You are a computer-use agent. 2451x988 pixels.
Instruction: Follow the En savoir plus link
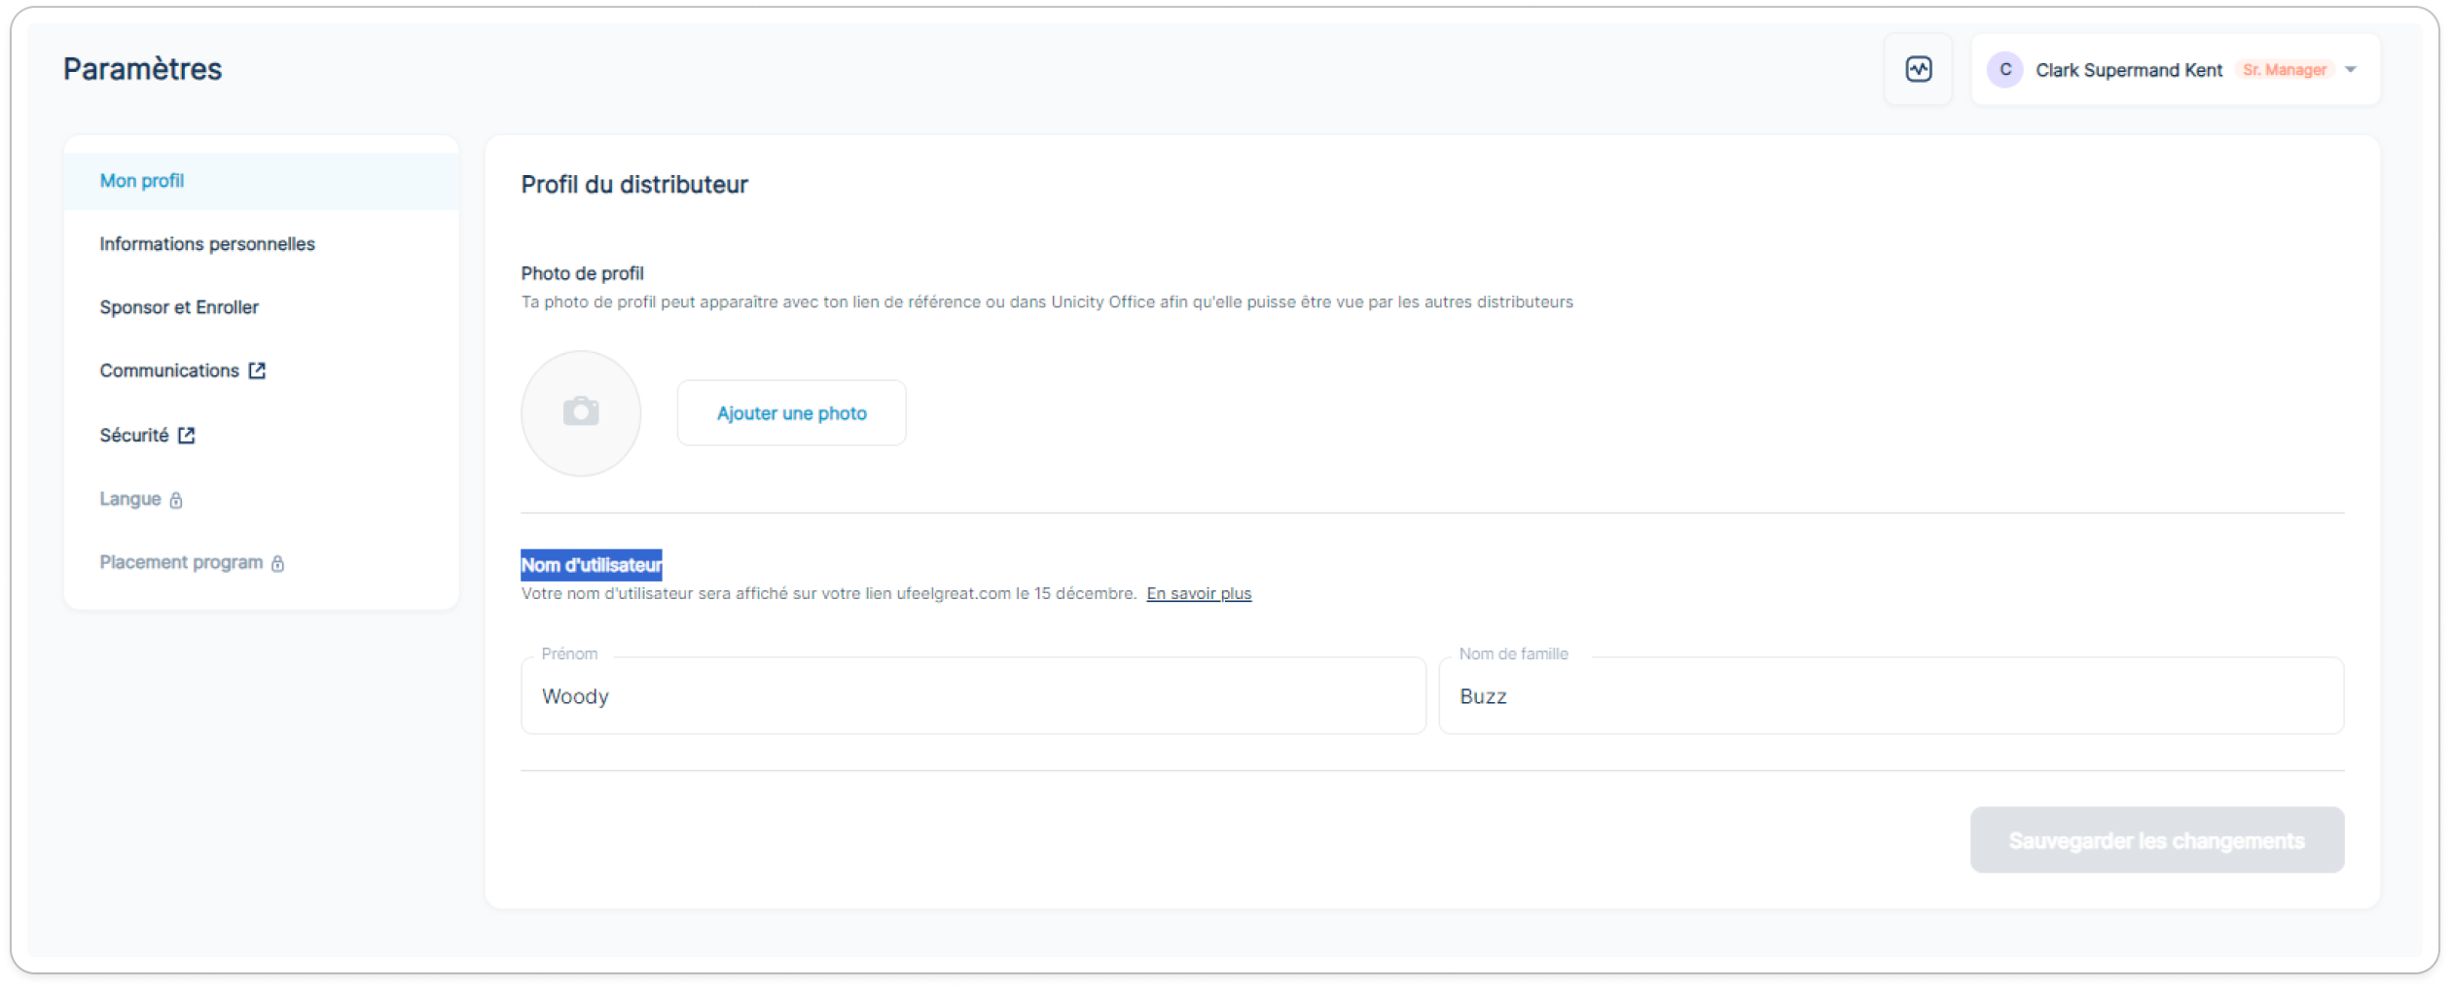1199,593
